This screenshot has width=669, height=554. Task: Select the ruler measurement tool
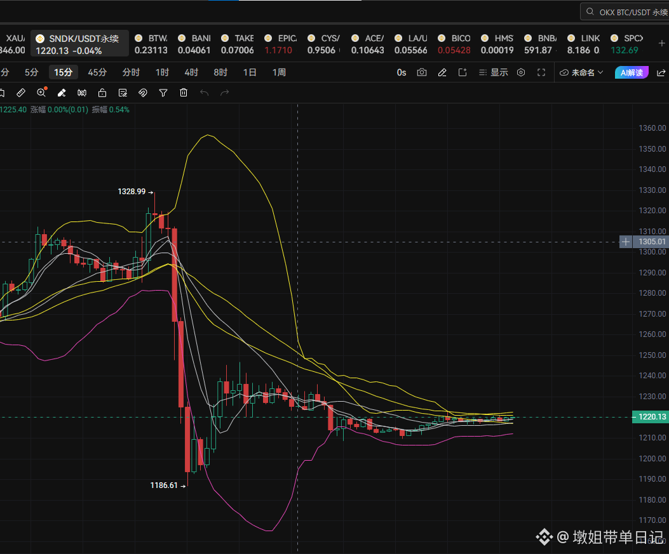(20, 93)
